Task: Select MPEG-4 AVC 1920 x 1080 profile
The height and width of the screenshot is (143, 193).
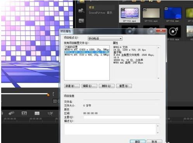Action: click(x=87, y=50)
